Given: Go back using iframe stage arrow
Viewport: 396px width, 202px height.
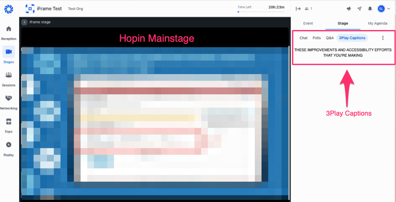Looking at the screenshot, I should coord(24,22).
